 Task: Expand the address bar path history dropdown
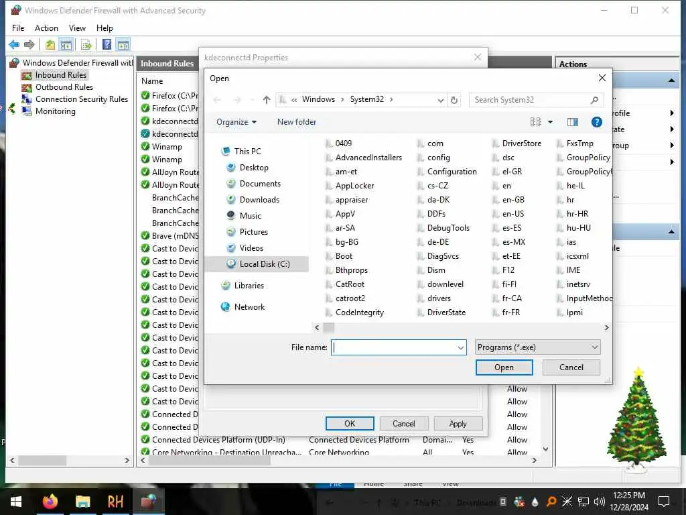coord(441,101)
